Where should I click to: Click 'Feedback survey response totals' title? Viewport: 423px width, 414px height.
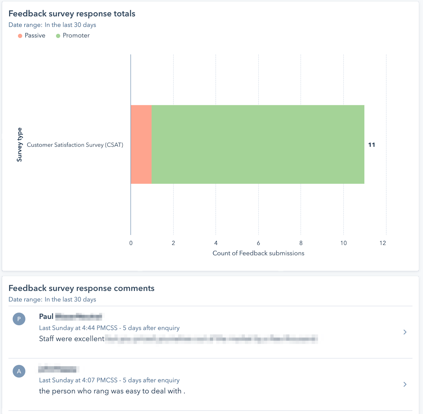click(x=72, y=14)
